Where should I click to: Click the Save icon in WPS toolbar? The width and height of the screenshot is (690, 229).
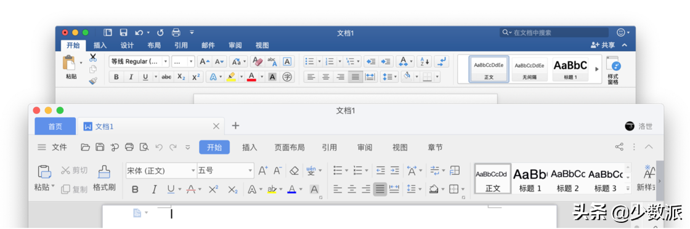tap(100, 147)
